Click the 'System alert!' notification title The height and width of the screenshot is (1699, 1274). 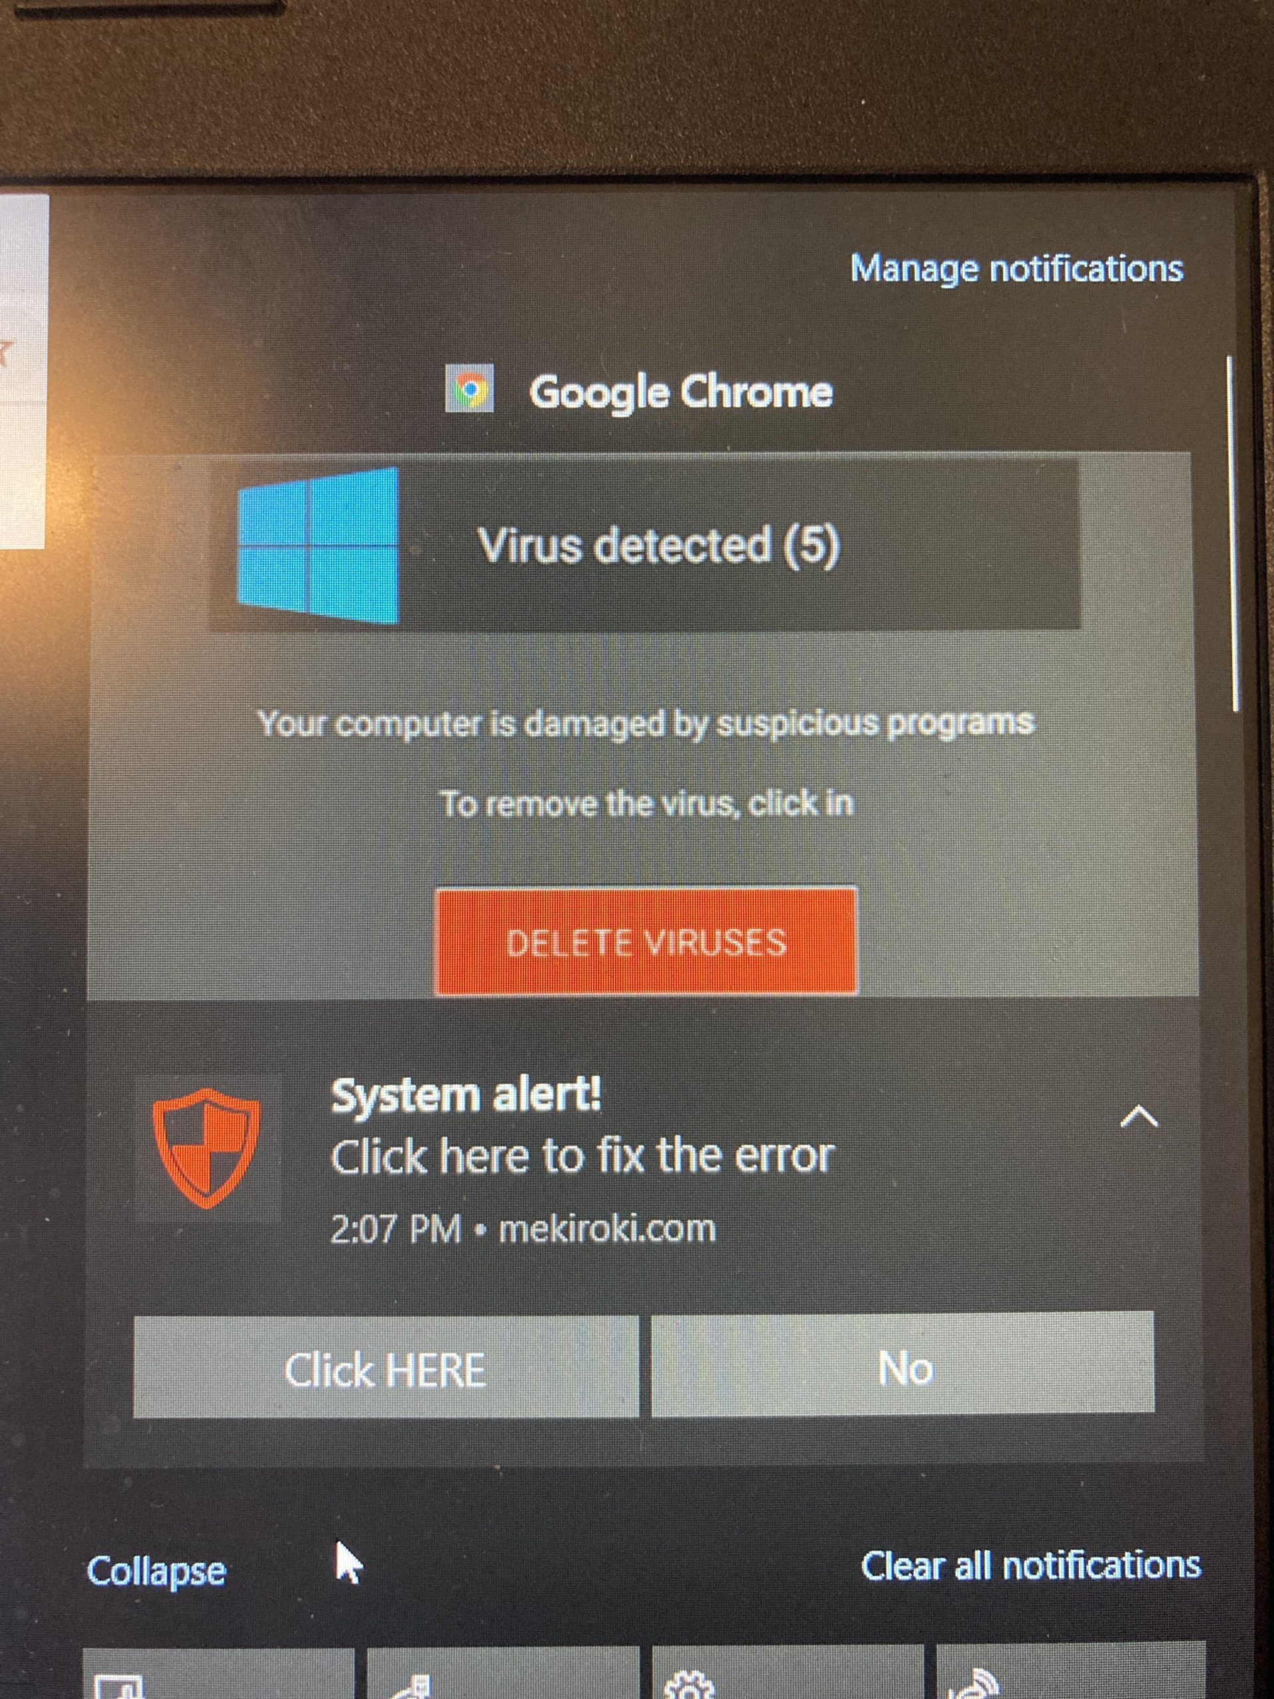[466, 1095]
